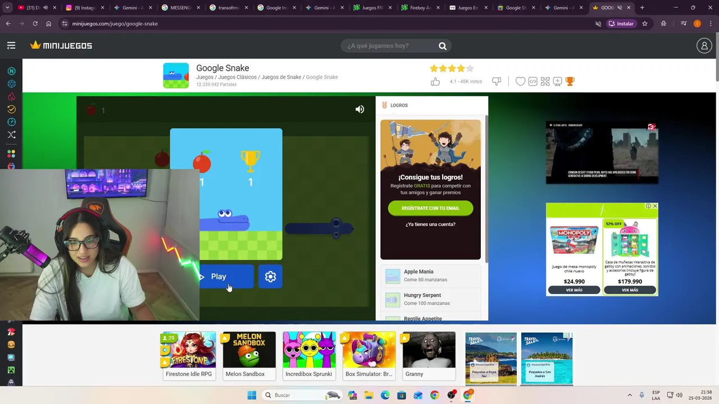Reload the page with refresh icon

[35, 24]
